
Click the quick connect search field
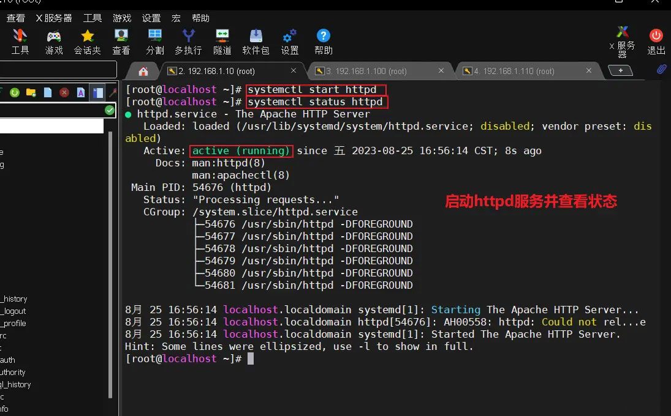tap(58, 69)
